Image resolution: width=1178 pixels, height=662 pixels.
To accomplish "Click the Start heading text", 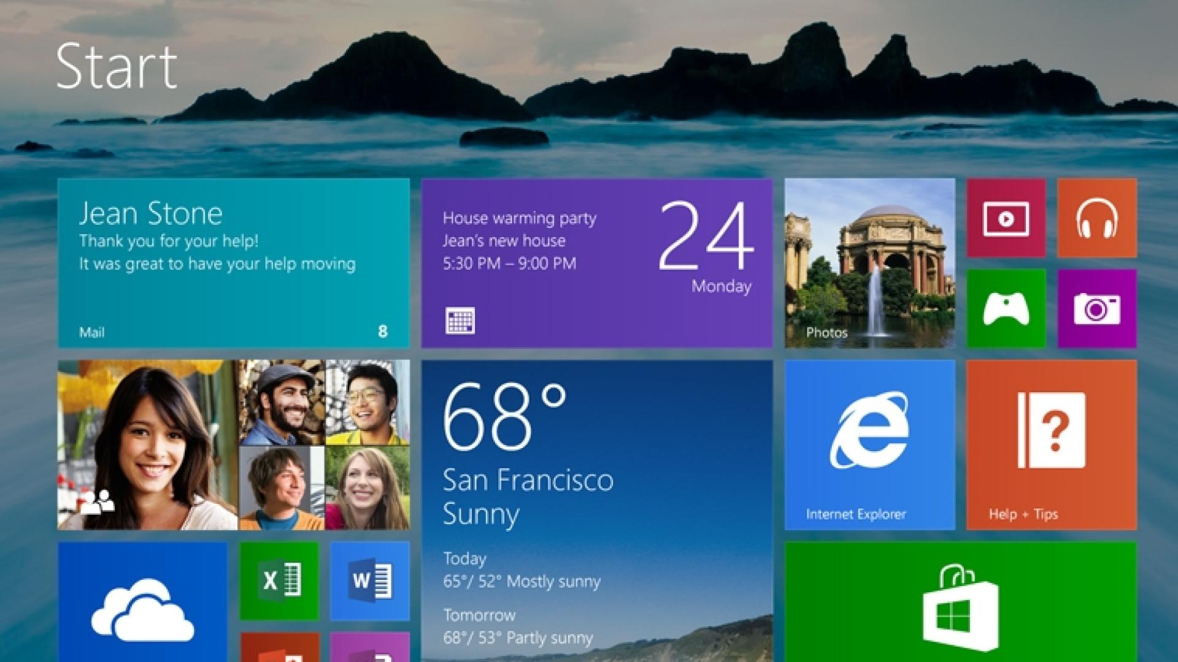I will point(117,66).
